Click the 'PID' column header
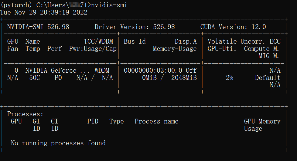Image resolution: width=297 pixels, height=161 pixels. coord(93,121)
